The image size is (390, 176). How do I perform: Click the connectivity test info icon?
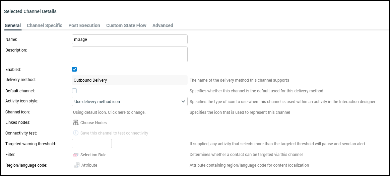pos(76,133)
